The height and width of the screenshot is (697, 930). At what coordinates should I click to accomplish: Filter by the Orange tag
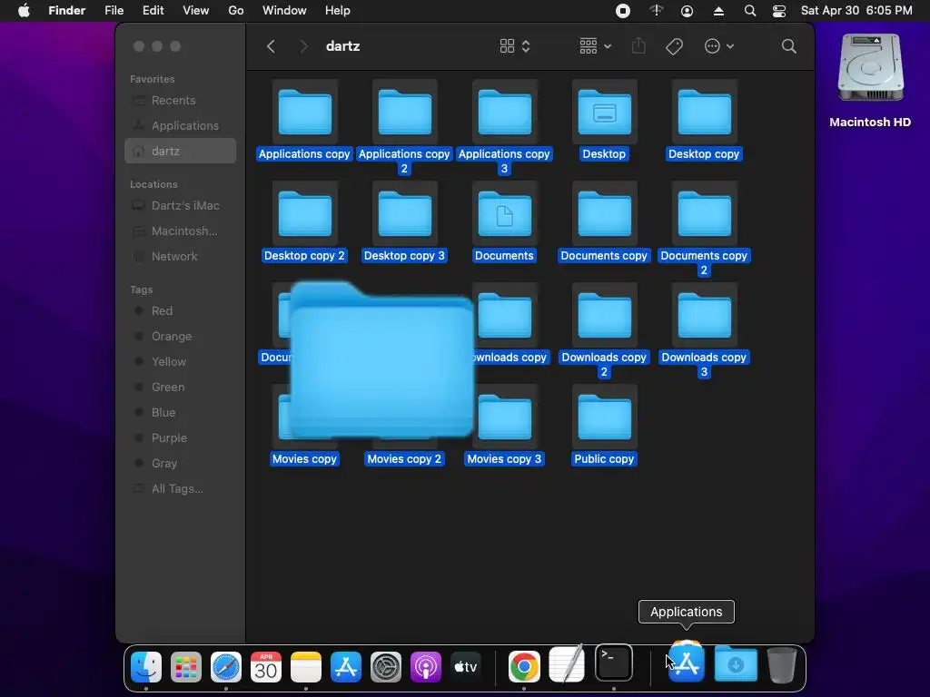point(181,336)
